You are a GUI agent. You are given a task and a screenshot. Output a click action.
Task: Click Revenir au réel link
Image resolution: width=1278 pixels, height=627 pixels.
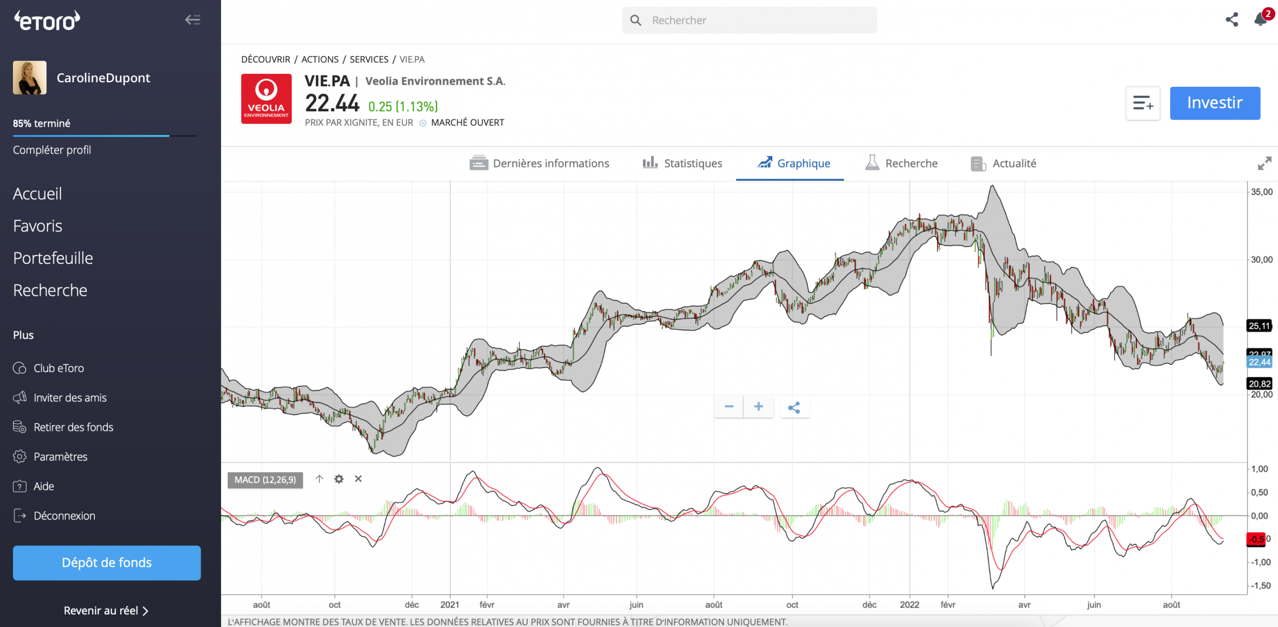(x=106, y=611)
